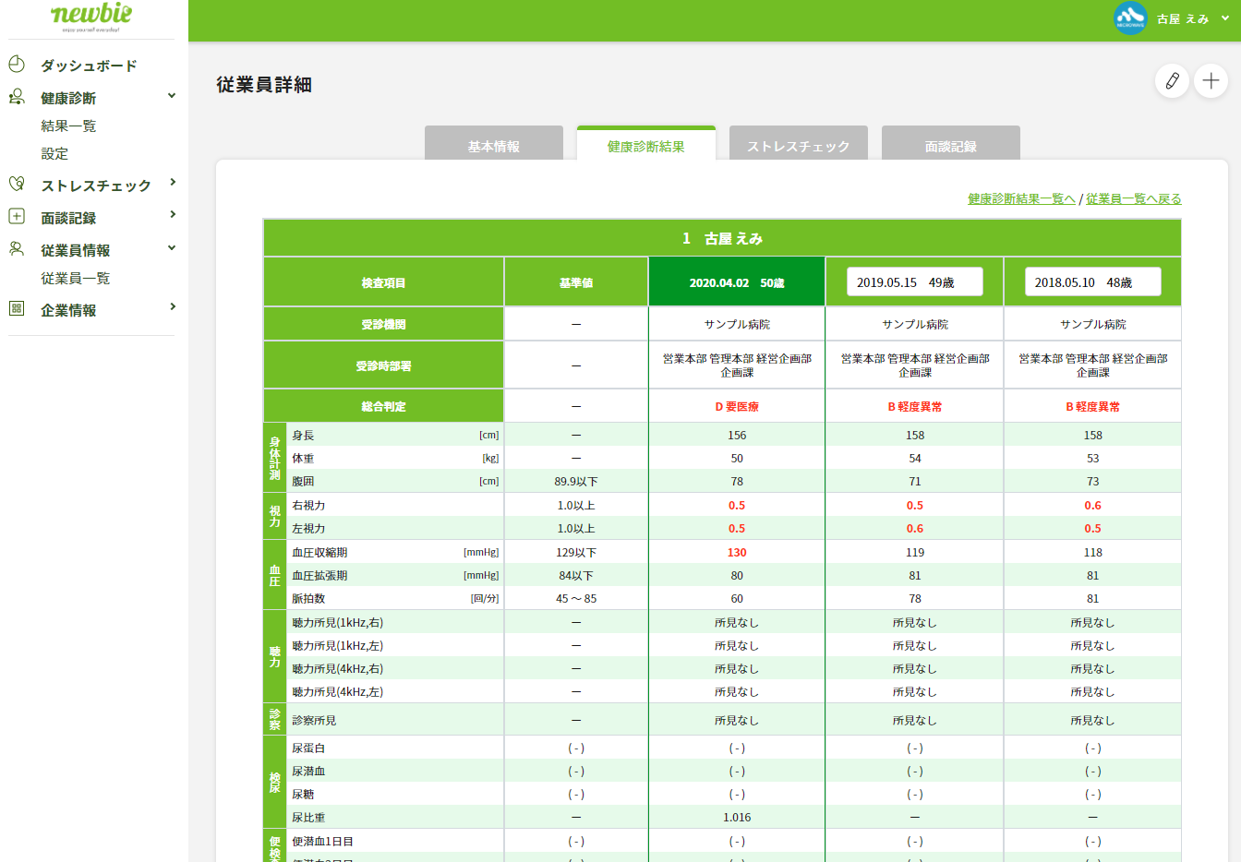The height and width of the screenshot is (862, 1241).
Task: Open the ダッシュボード dashboard icon
Action: (17, 65)
